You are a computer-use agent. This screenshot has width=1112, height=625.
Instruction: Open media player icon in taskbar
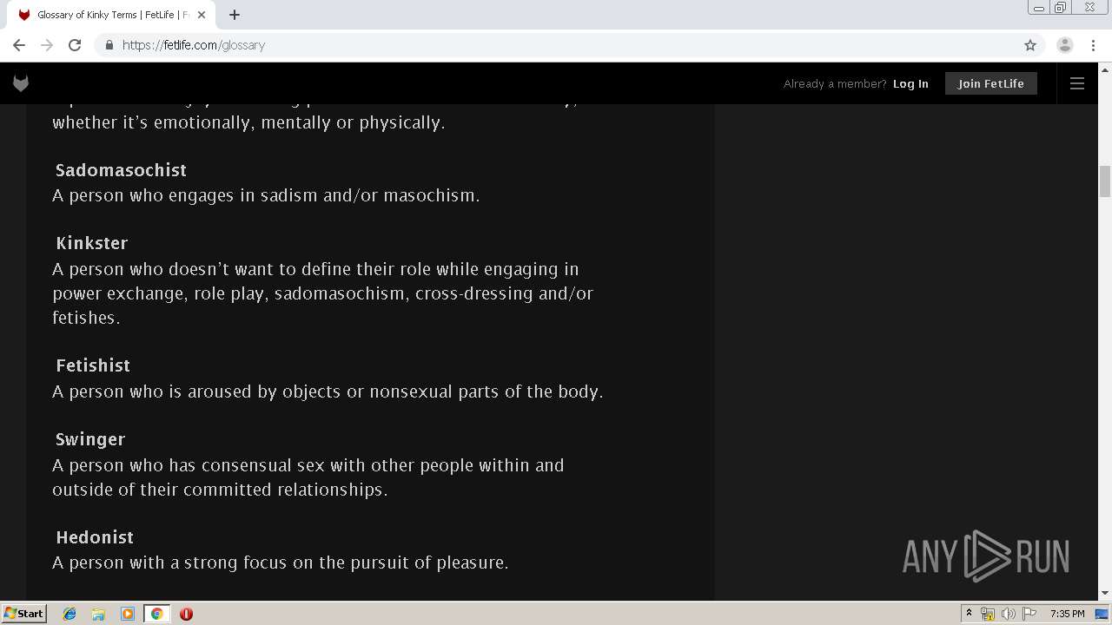pyautogui.click(x=128, y=614)
